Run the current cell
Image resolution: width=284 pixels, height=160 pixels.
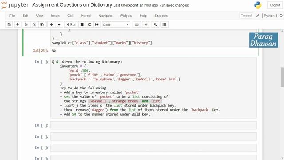[71, 24]
